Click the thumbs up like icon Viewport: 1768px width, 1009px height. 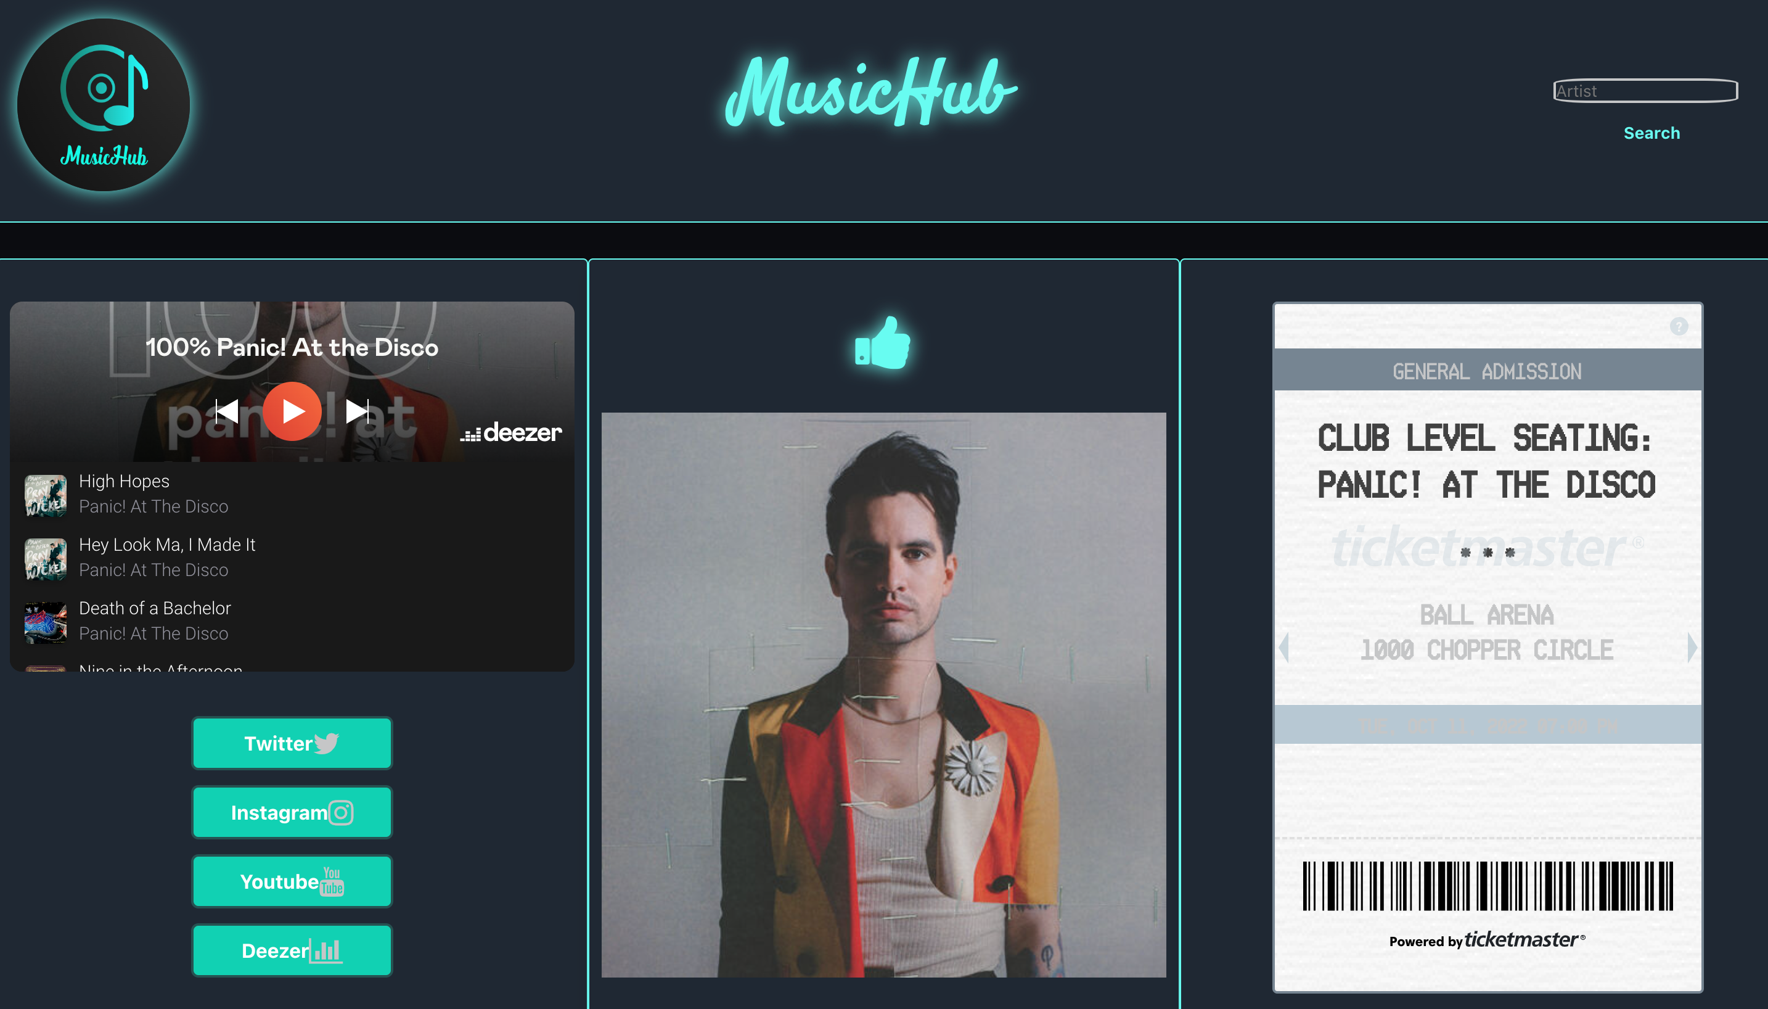883,345
